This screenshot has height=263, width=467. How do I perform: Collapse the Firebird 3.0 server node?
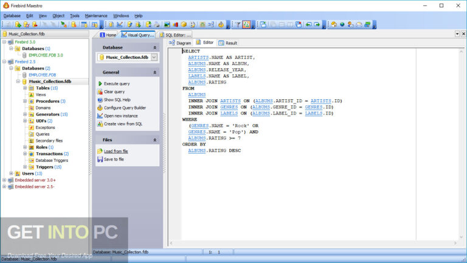(x=4, y=42)
